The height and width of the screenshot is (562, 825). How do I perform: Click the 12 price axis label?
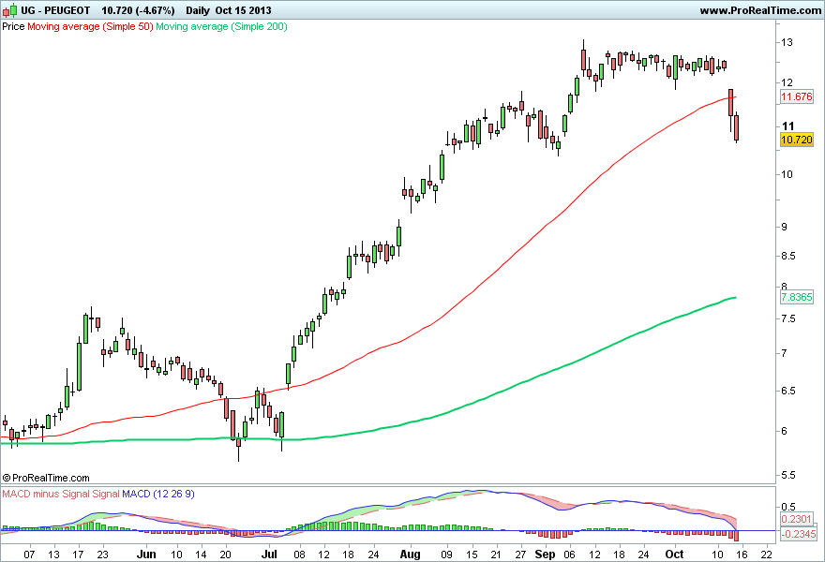click(787, 82)
